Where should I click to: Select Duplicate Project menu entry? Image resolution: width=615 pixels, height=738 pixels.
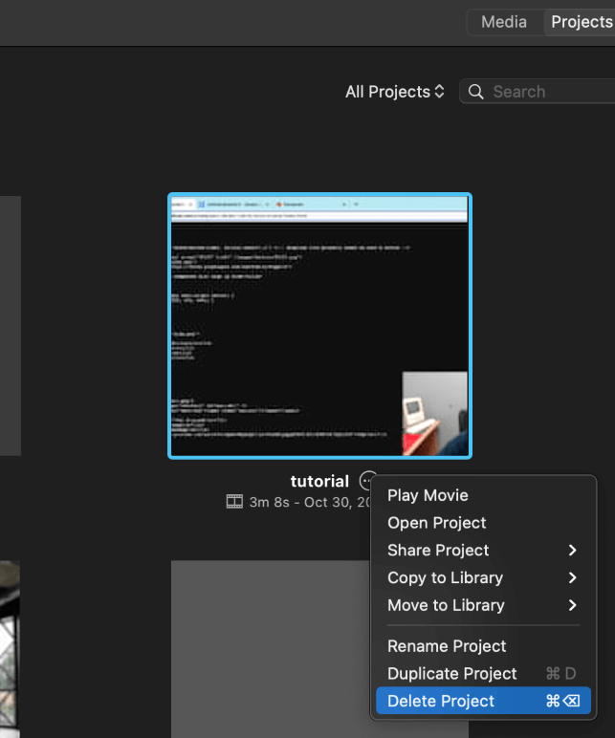point(452,674)
